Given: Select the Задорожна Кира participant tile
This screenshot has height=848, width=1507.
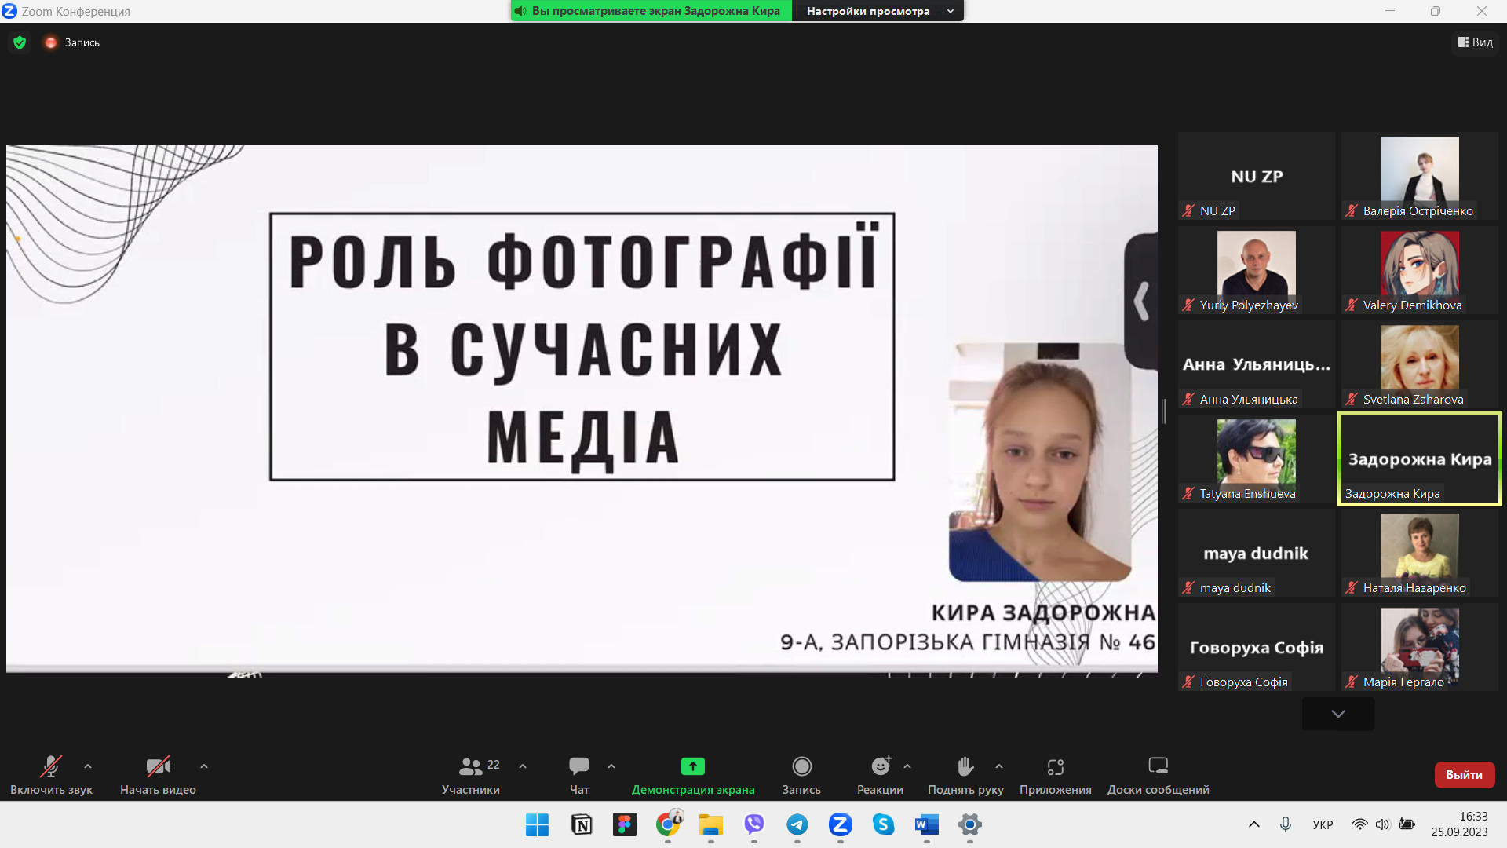Looking at the screenshot, I should click(1419, 459).
